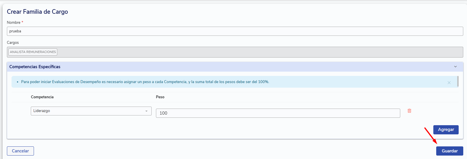
Task: Delete the Liderazgo competency row with trash icon
Action: (x=409, y=111)
